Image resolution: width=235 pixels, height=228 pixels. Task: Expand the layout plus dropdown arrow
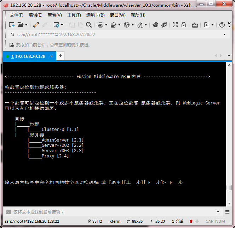coord(212,25)
